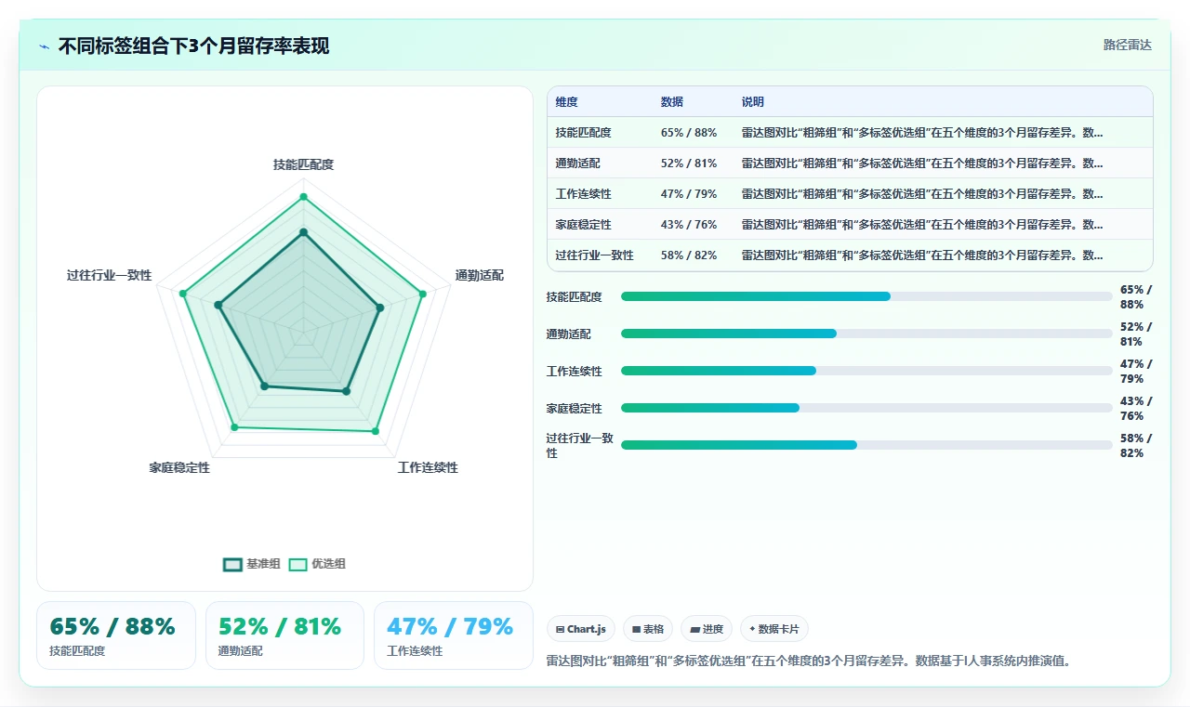Click the 数据卡片 tag pill
Screen dimensions: 1190x707
[x=774, y=629]
